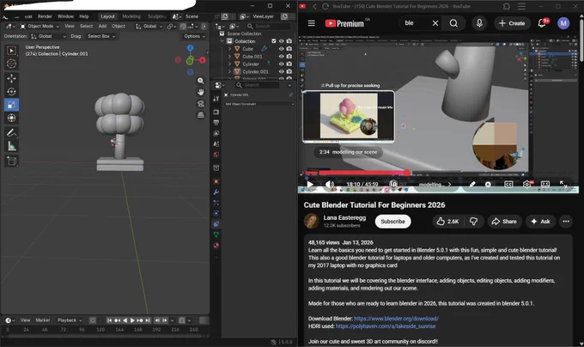
Task: Click the YouTube search input field
Action: tap(414, 23)
